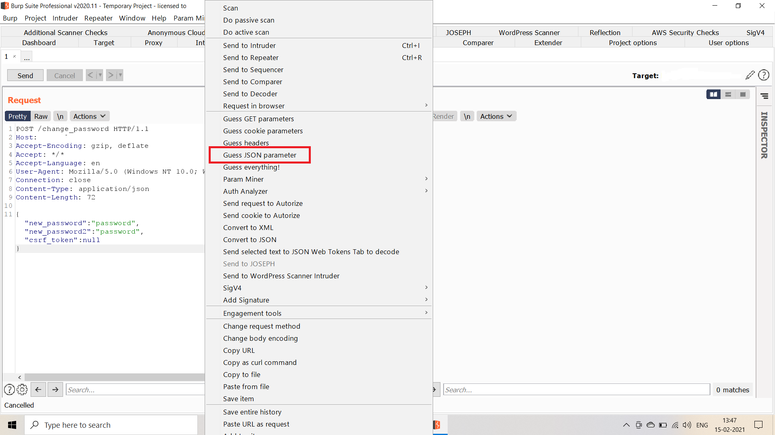This screenshot has width=775, height=435.
Task: Open the Inspector hamburger menu icon
Action: 765,96
